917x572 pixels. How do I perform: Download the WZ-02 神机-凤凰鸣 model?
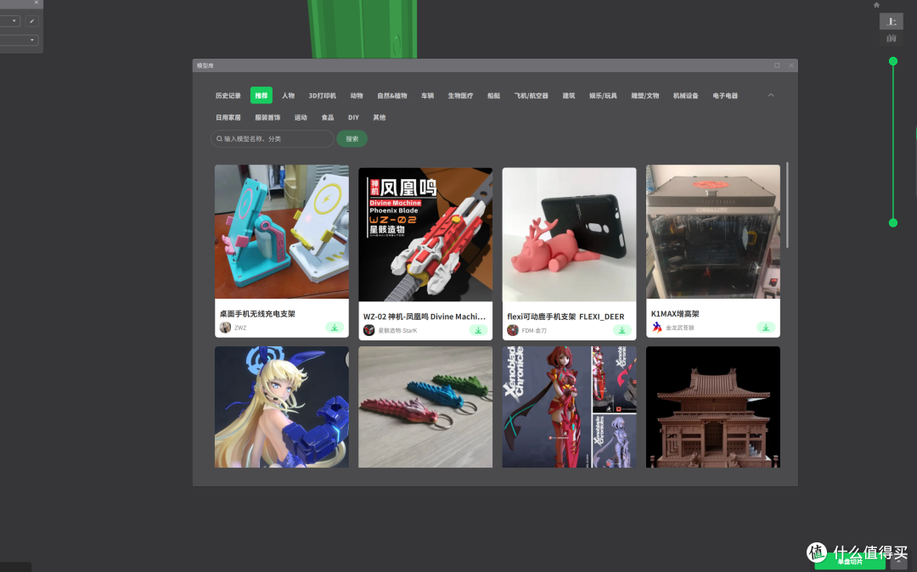pyautogui.click(x=478, y=331)
